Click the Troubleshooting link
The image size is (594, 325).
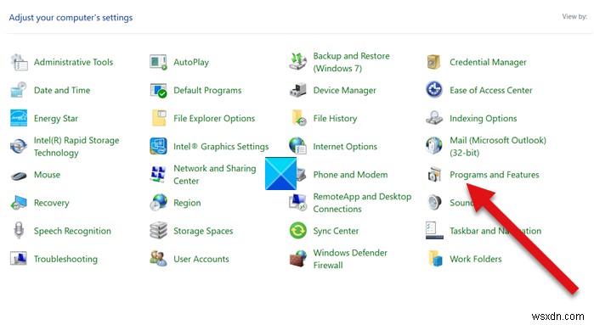click(x=66, y=259)
